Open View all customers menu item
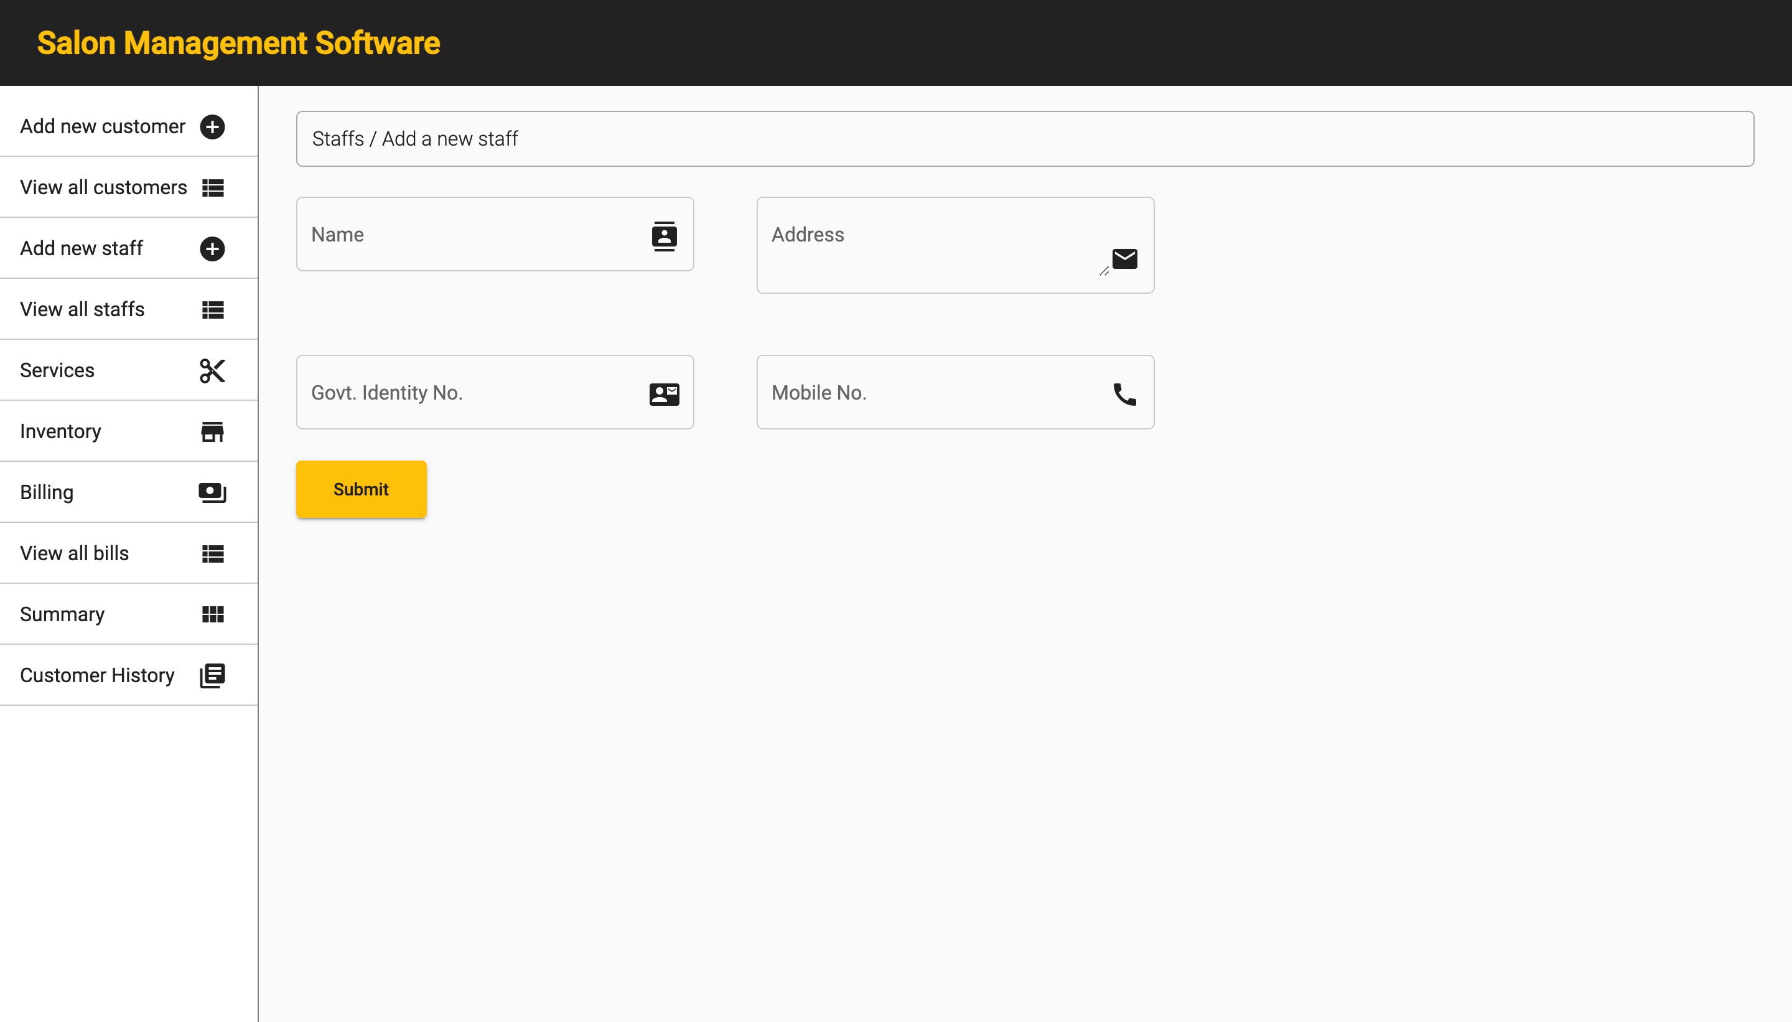Screen dimensions: 1792x1022 (x=103, y=187)
